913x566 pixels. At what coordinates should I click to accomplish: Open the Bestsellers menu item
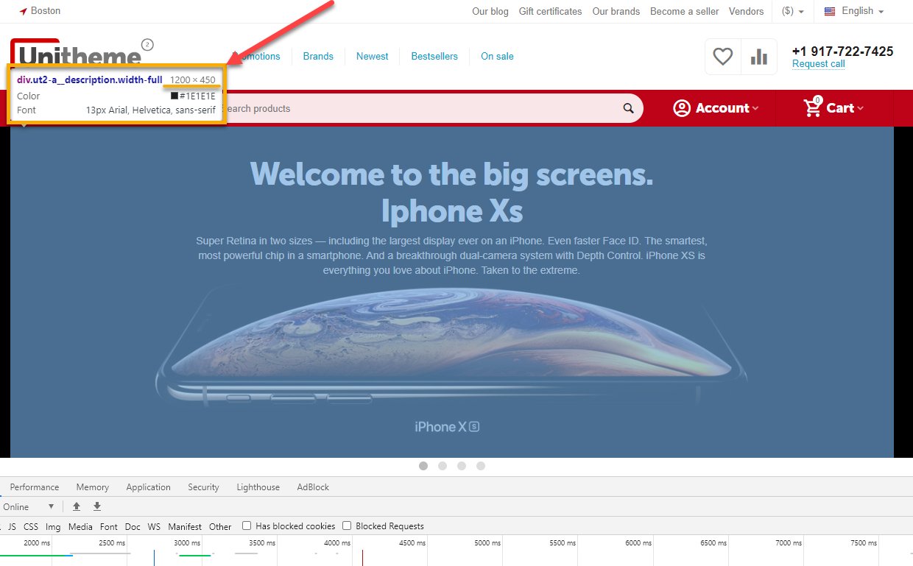(434, 56)
